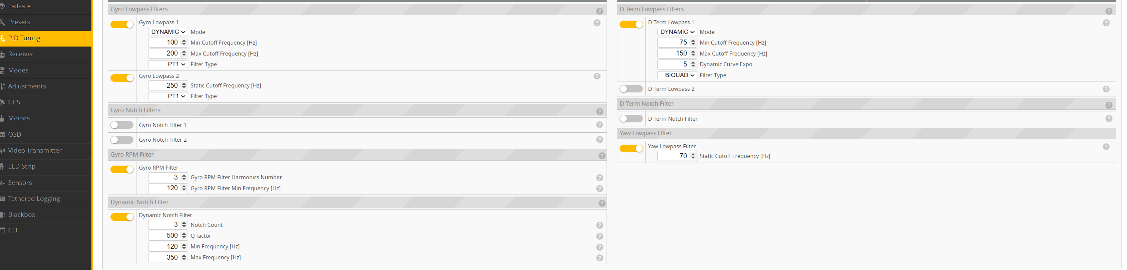Show help for Notch Count

click(x=600, y=225)
